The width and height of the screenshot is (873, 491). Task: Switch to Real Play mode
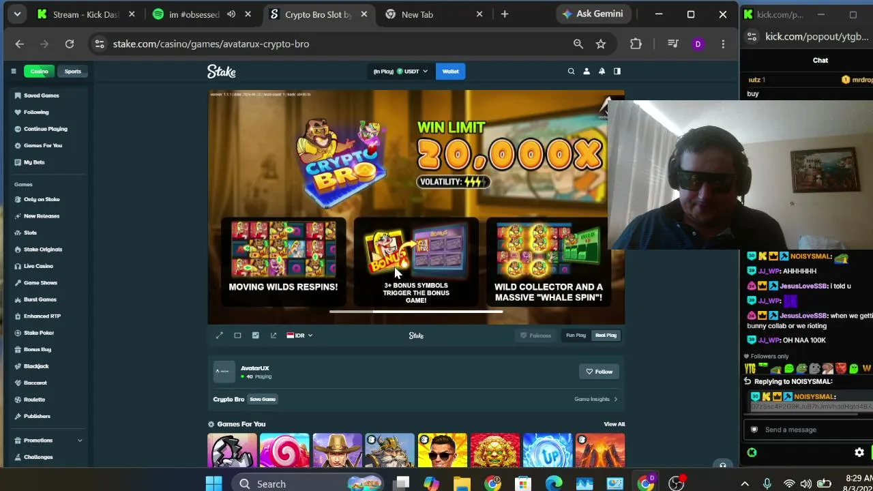(x=606, y=336)
